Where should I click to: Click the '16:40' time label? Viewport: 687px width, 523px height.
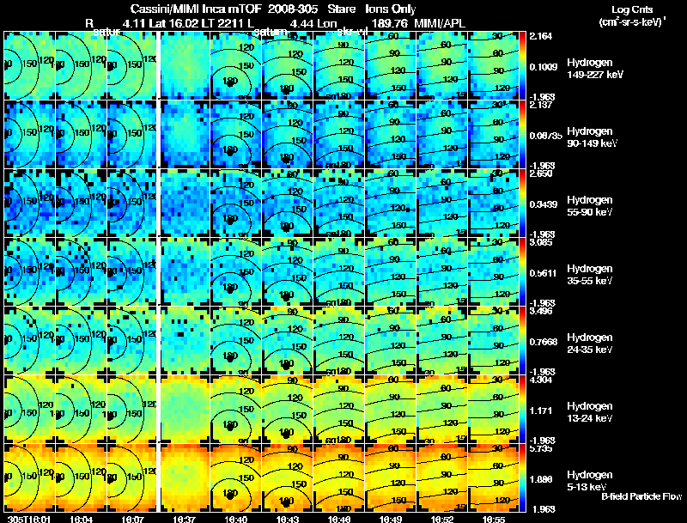point(235,519)
